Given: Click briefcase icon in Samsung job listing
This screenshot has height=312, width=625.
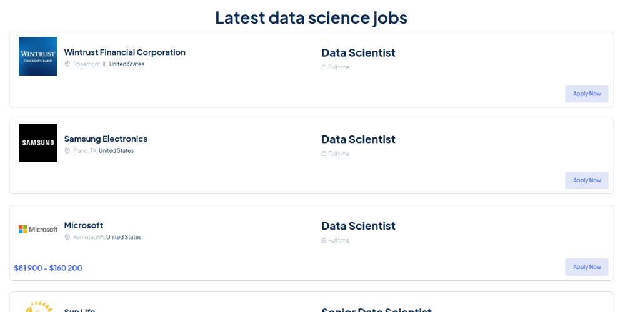Looking at the screenshot, I should 324,154.
